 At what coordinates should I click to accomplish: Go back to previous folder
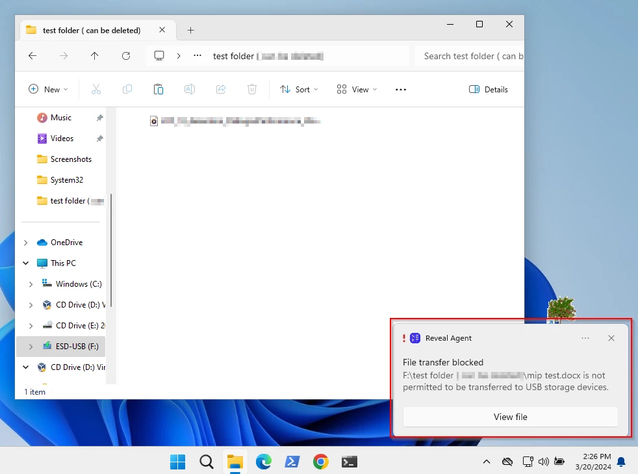click(x=32, y=56)
